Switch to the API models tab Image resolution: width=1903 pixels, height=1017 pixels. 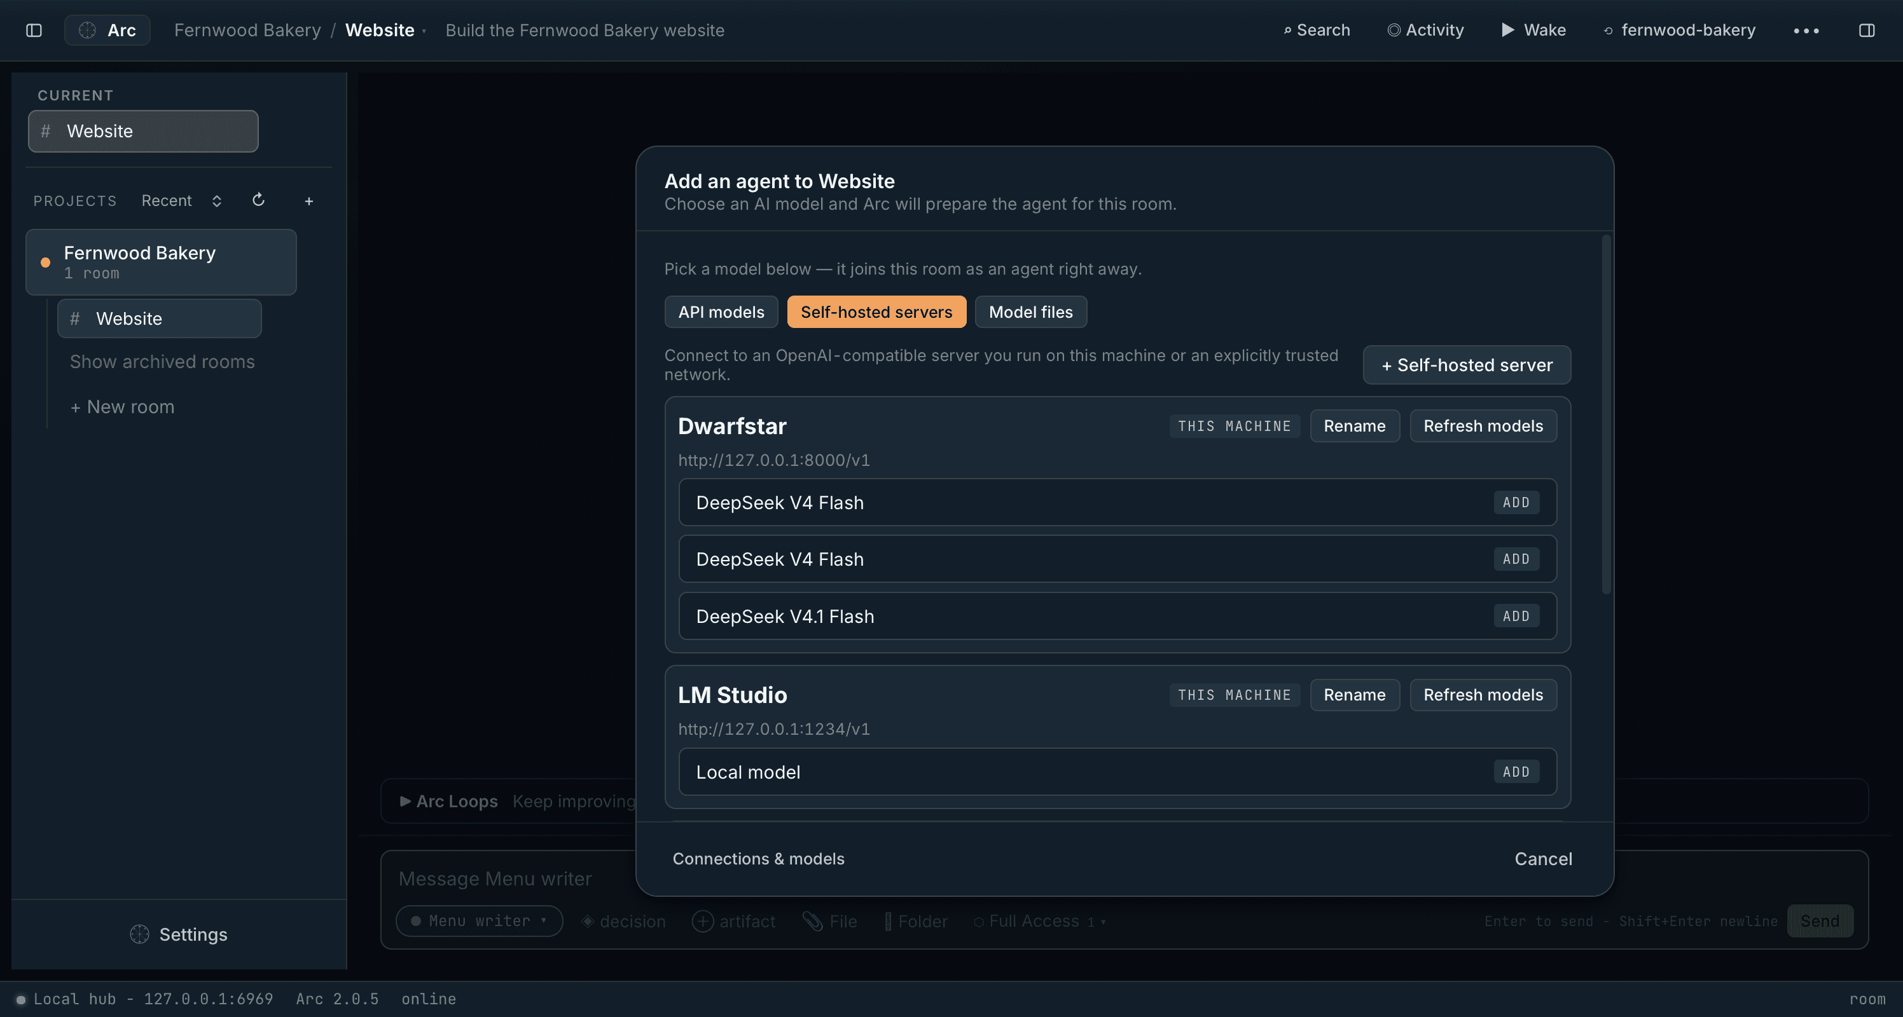pos(721,312)
